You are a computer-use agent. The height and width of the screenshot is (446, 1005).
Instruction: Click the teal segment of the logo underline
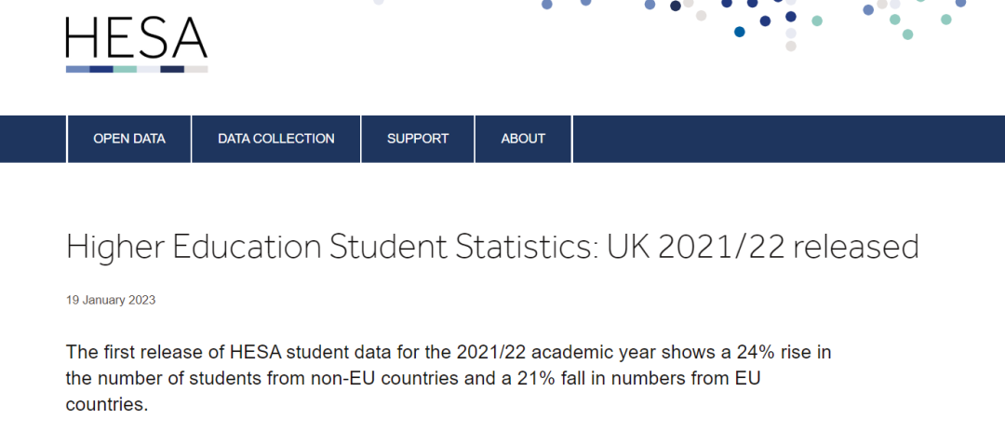click(x=125, y=69)
